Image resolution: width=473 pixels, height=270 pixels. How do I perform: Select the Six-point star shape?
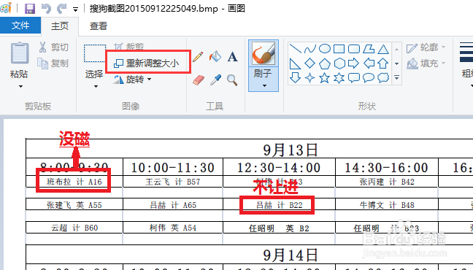(x=339, y=78)
